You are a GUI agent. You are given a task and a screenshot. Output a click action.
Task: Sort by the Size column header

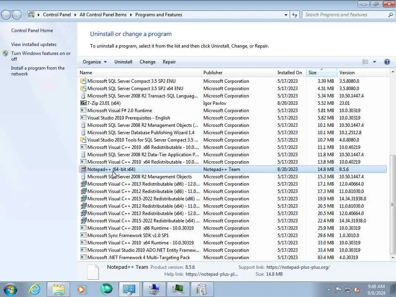321,73
